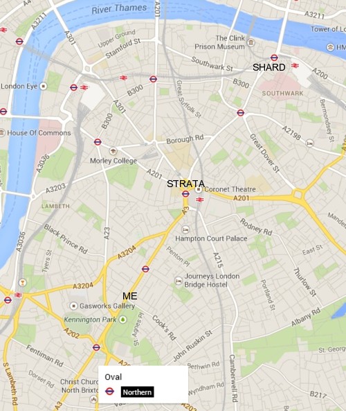Select The Clink Prison Museum icon
Viewport: 346px width, 411px height.
tap(251, 42)
